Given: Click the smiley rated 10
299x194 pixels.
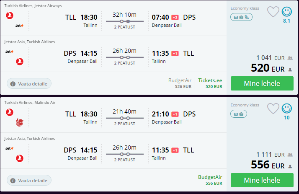Looking at the screenshot, I should tap(286, 109).
